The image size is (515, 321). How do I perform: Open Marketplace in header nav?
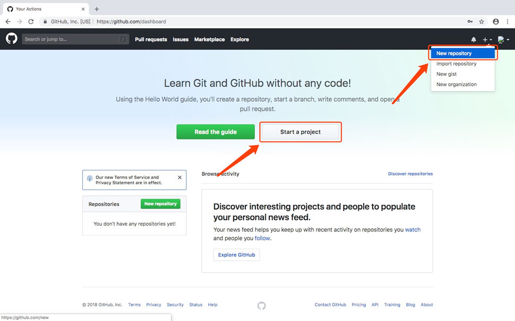(210, 39)
